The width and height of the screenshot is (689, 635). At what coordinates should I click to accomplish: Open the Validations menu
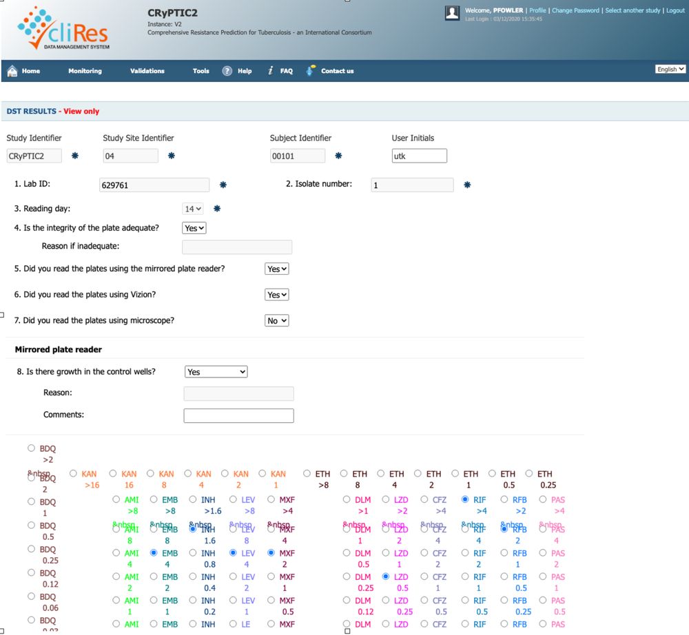coord(147,71)
